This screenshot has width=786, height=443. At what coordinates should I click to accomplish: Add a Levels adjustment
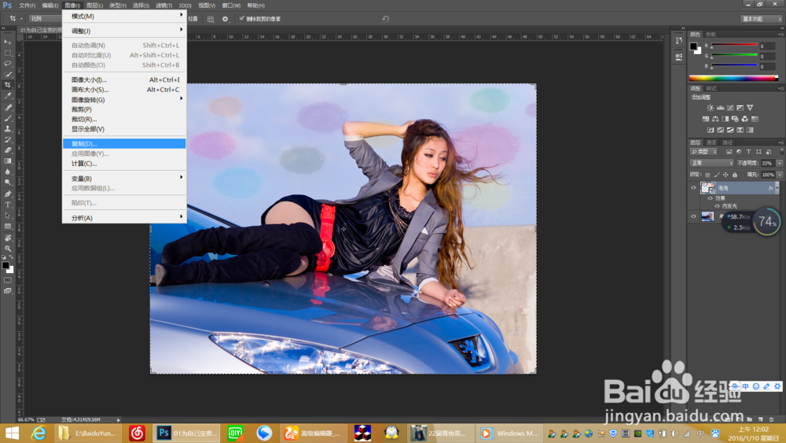(720, 108)
